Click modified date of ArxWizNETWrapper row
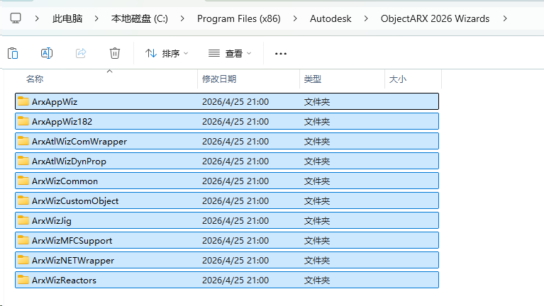The height and width of the screenshot is (306, 544). click(235, 260)
